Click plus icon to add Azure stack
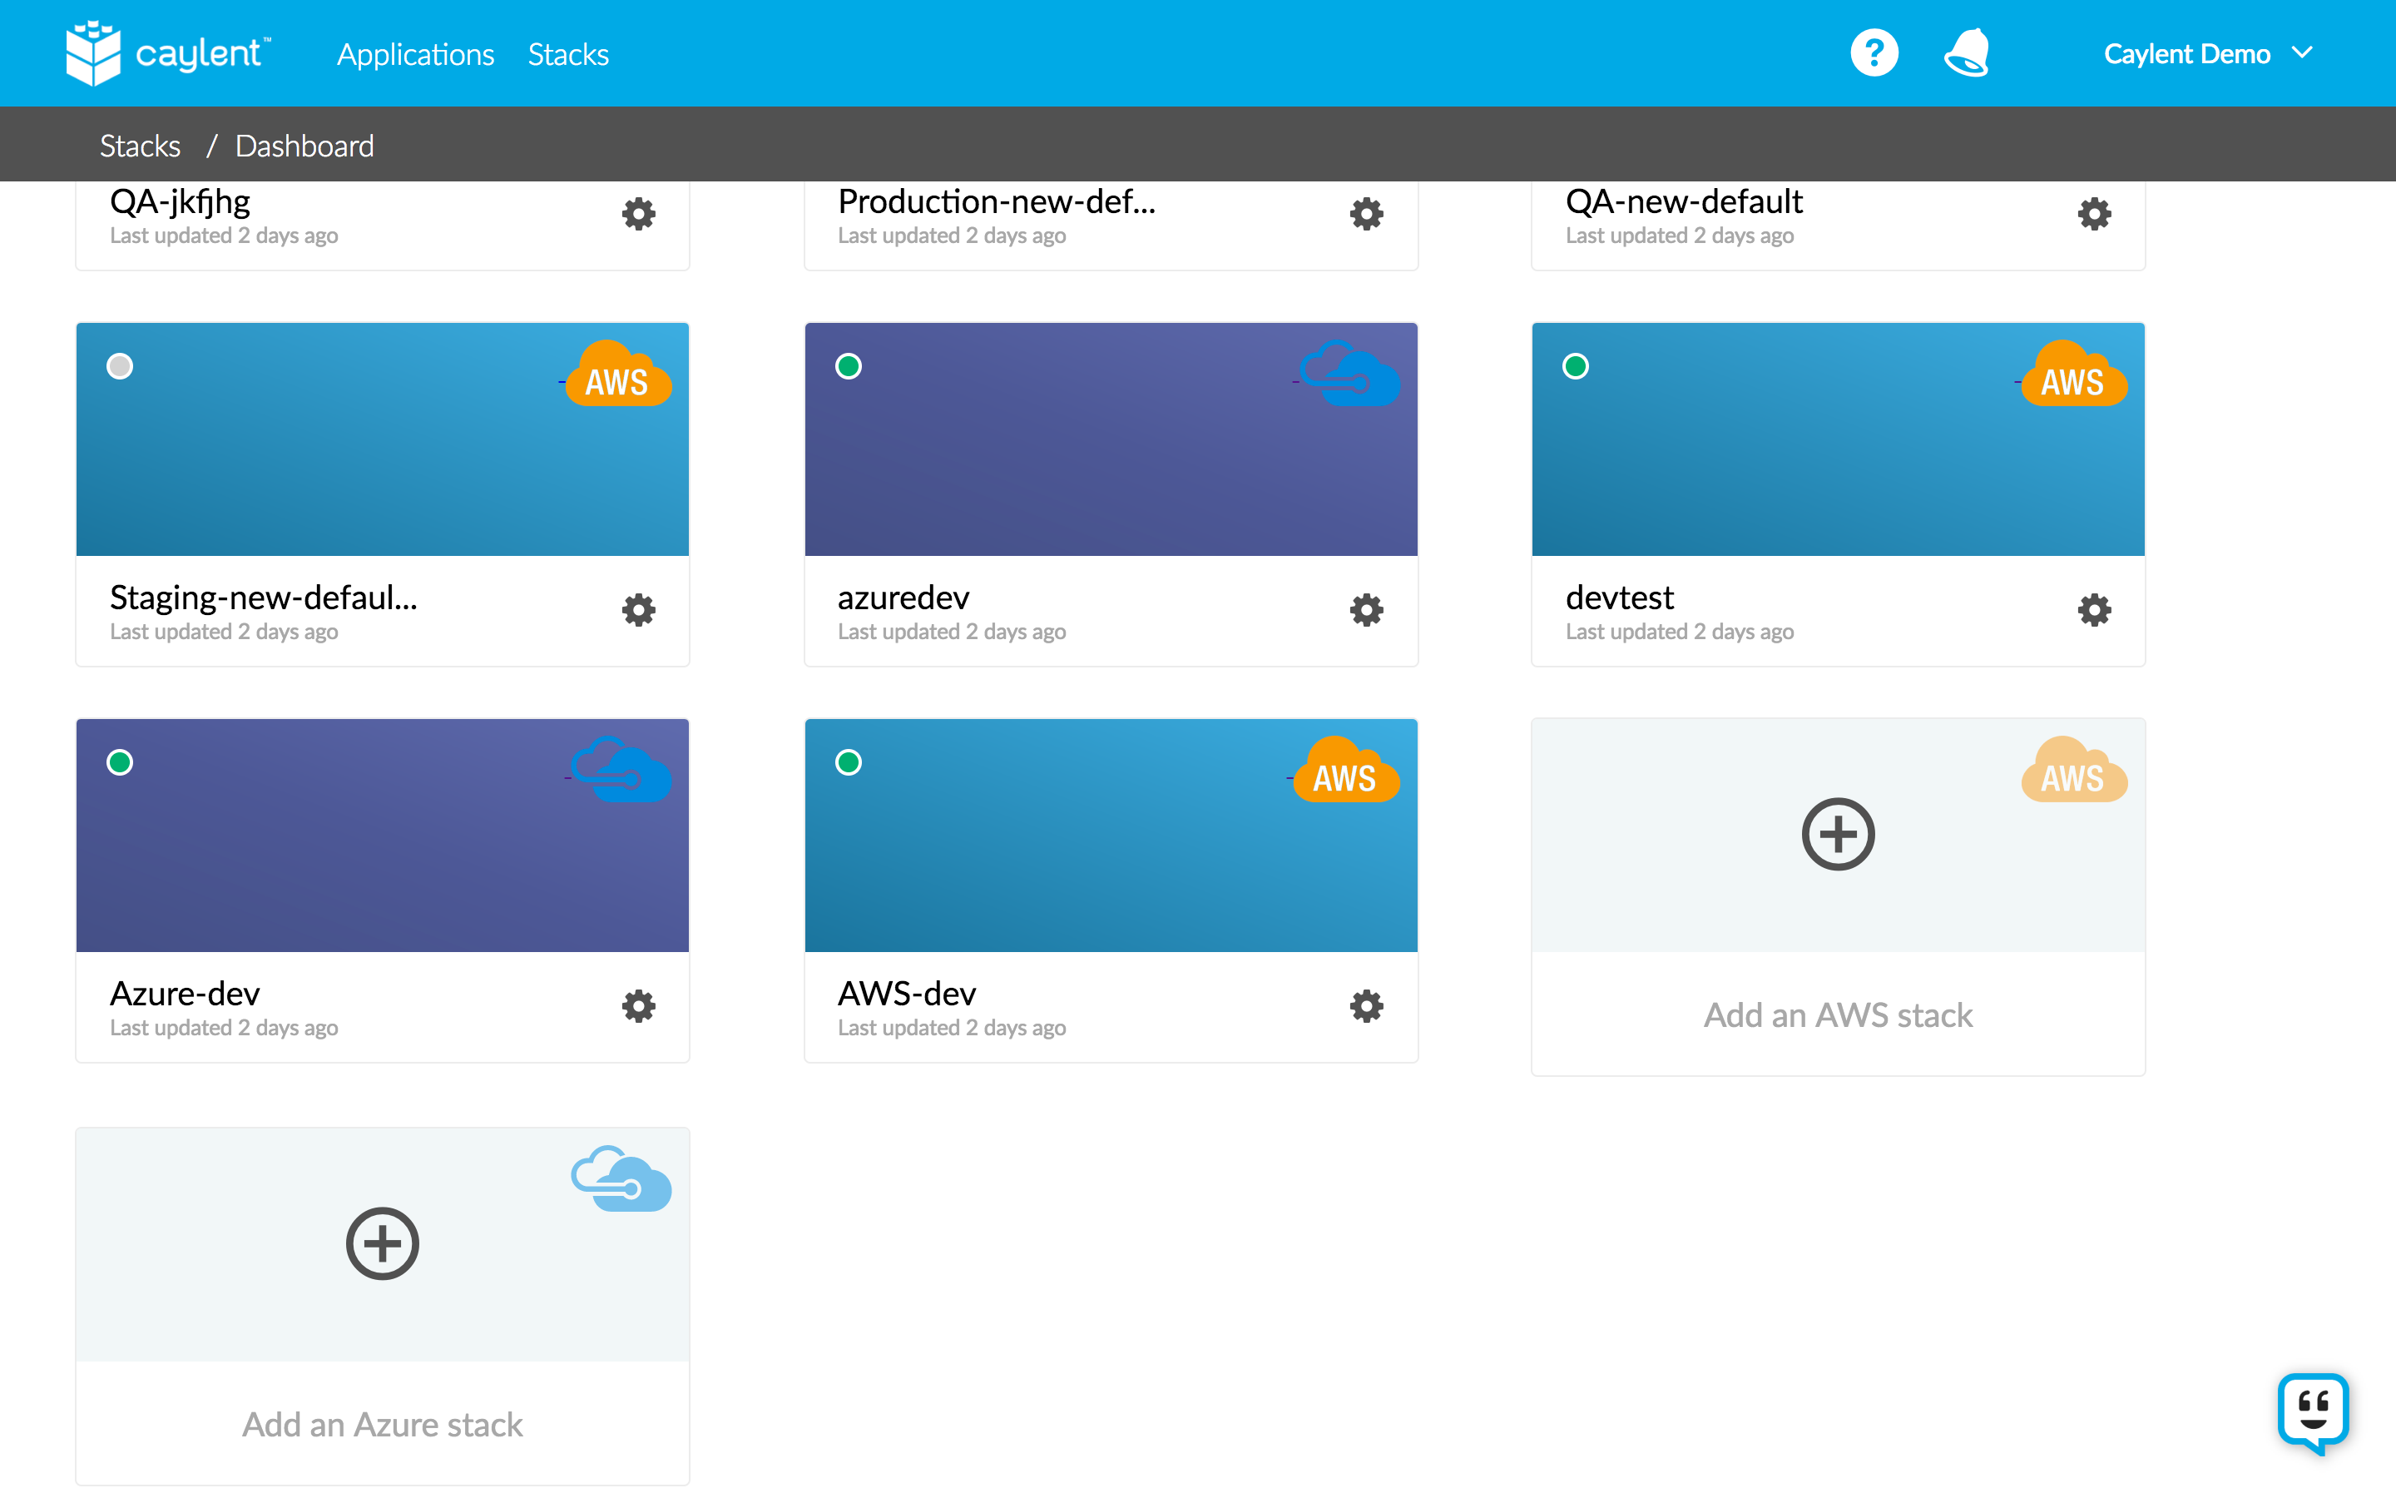This screenshot has width=2396, height=1498. point(382,1243)
